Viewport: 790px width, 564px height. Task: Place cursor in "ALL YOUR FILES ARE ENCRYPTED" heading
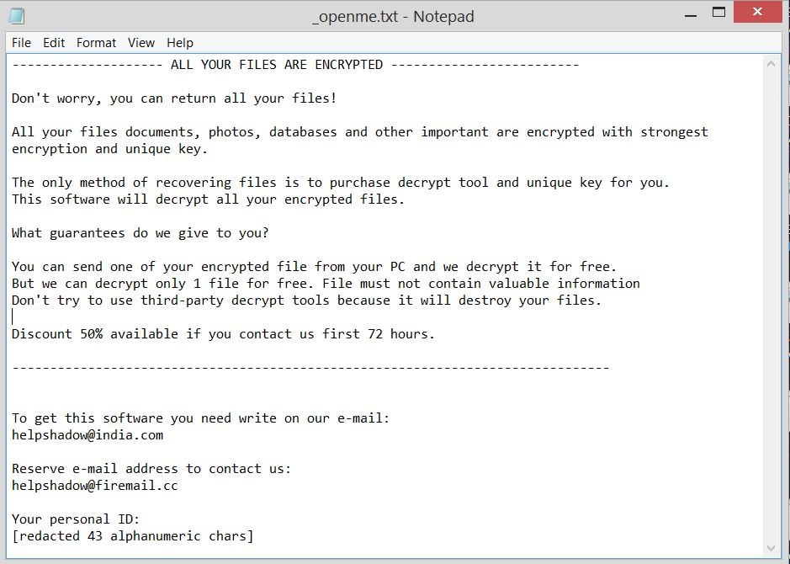click(276, 65)
